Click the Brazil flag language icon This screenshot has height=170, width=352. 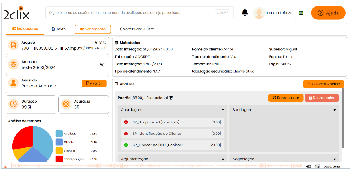pyautogui.click(x=301, y=13)
